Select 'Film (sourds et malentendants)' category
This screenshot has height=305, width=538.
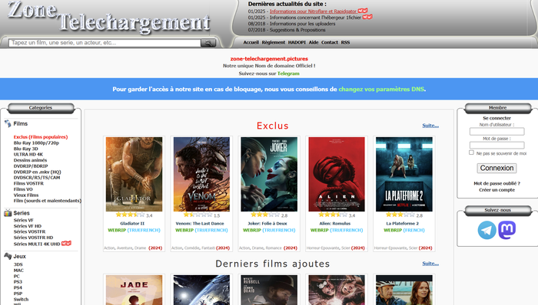point(48,201)
